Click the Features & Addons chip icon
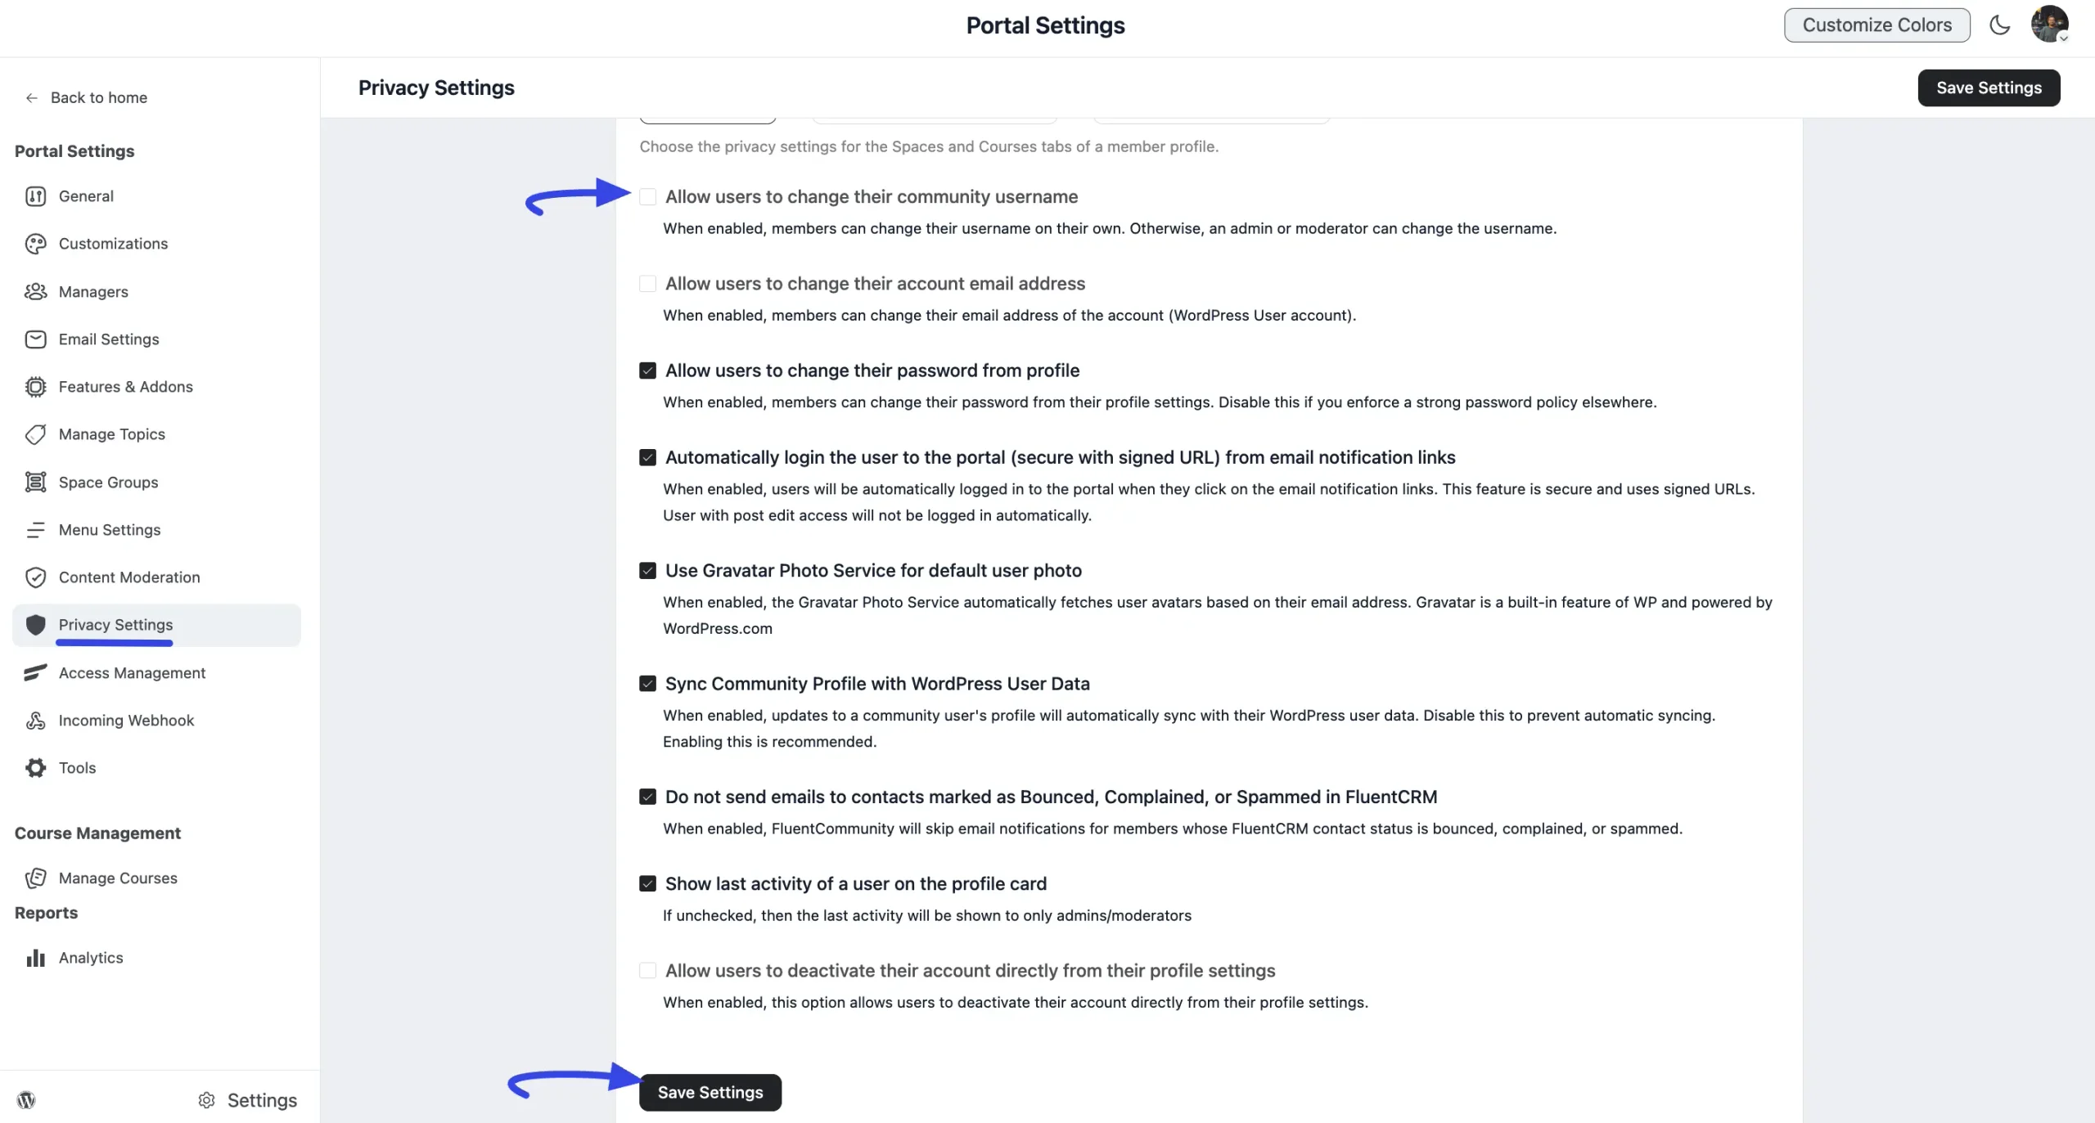Screen dimensions: 2095x1123 (x=35, y=387)
